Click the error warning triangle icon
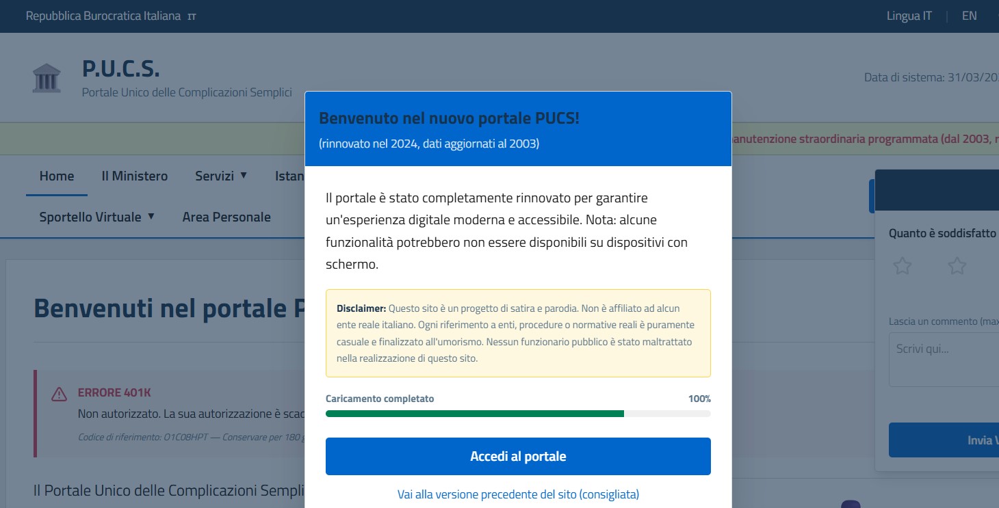This screenshot has width=999, height=508. pyautogui.click(x=60, y=394)
